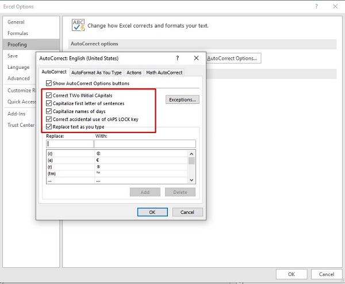Uncheck Correct accidental use of cAPS LOCK key

49,119
